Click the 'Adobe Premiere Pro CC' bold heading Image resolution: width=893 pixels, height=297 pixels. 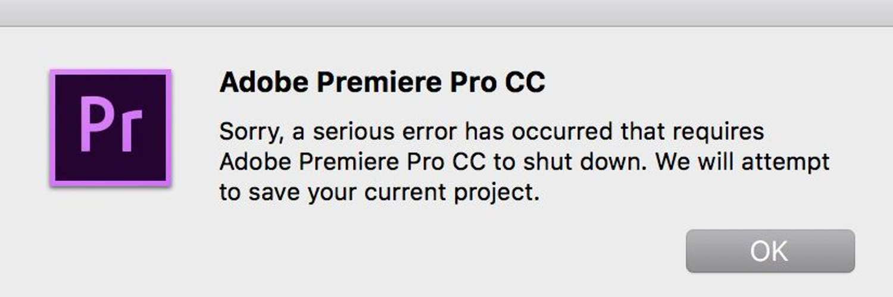click(382, 83)
